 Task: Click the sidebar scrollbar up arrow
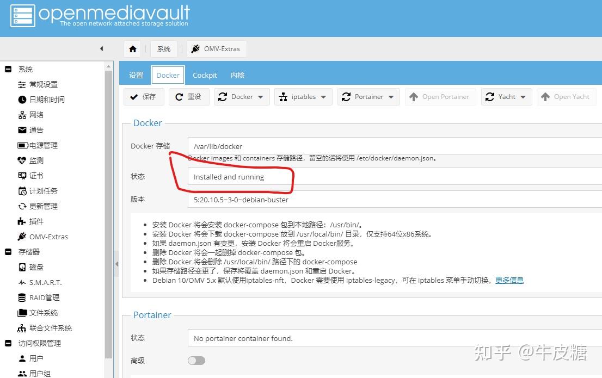tap(109, 66)
